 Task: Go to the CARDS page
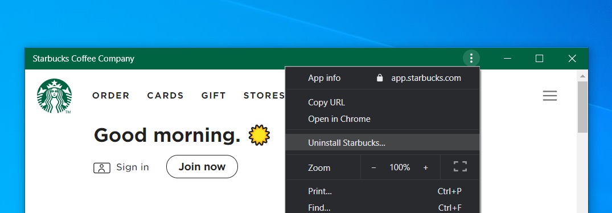166,96
